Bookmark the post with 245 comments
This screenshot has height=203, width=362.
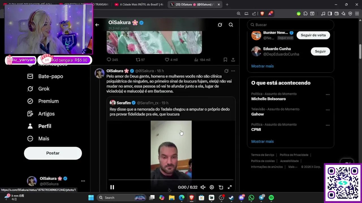(x=225, y=60)
